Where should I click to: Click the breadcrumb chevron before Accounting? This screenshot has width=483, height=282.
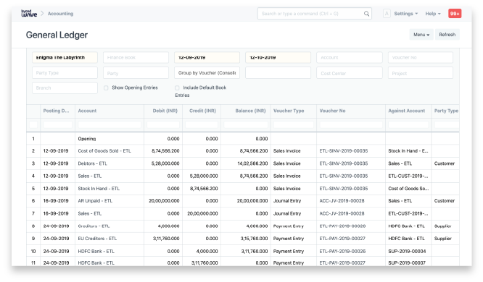tap(42, 13)
